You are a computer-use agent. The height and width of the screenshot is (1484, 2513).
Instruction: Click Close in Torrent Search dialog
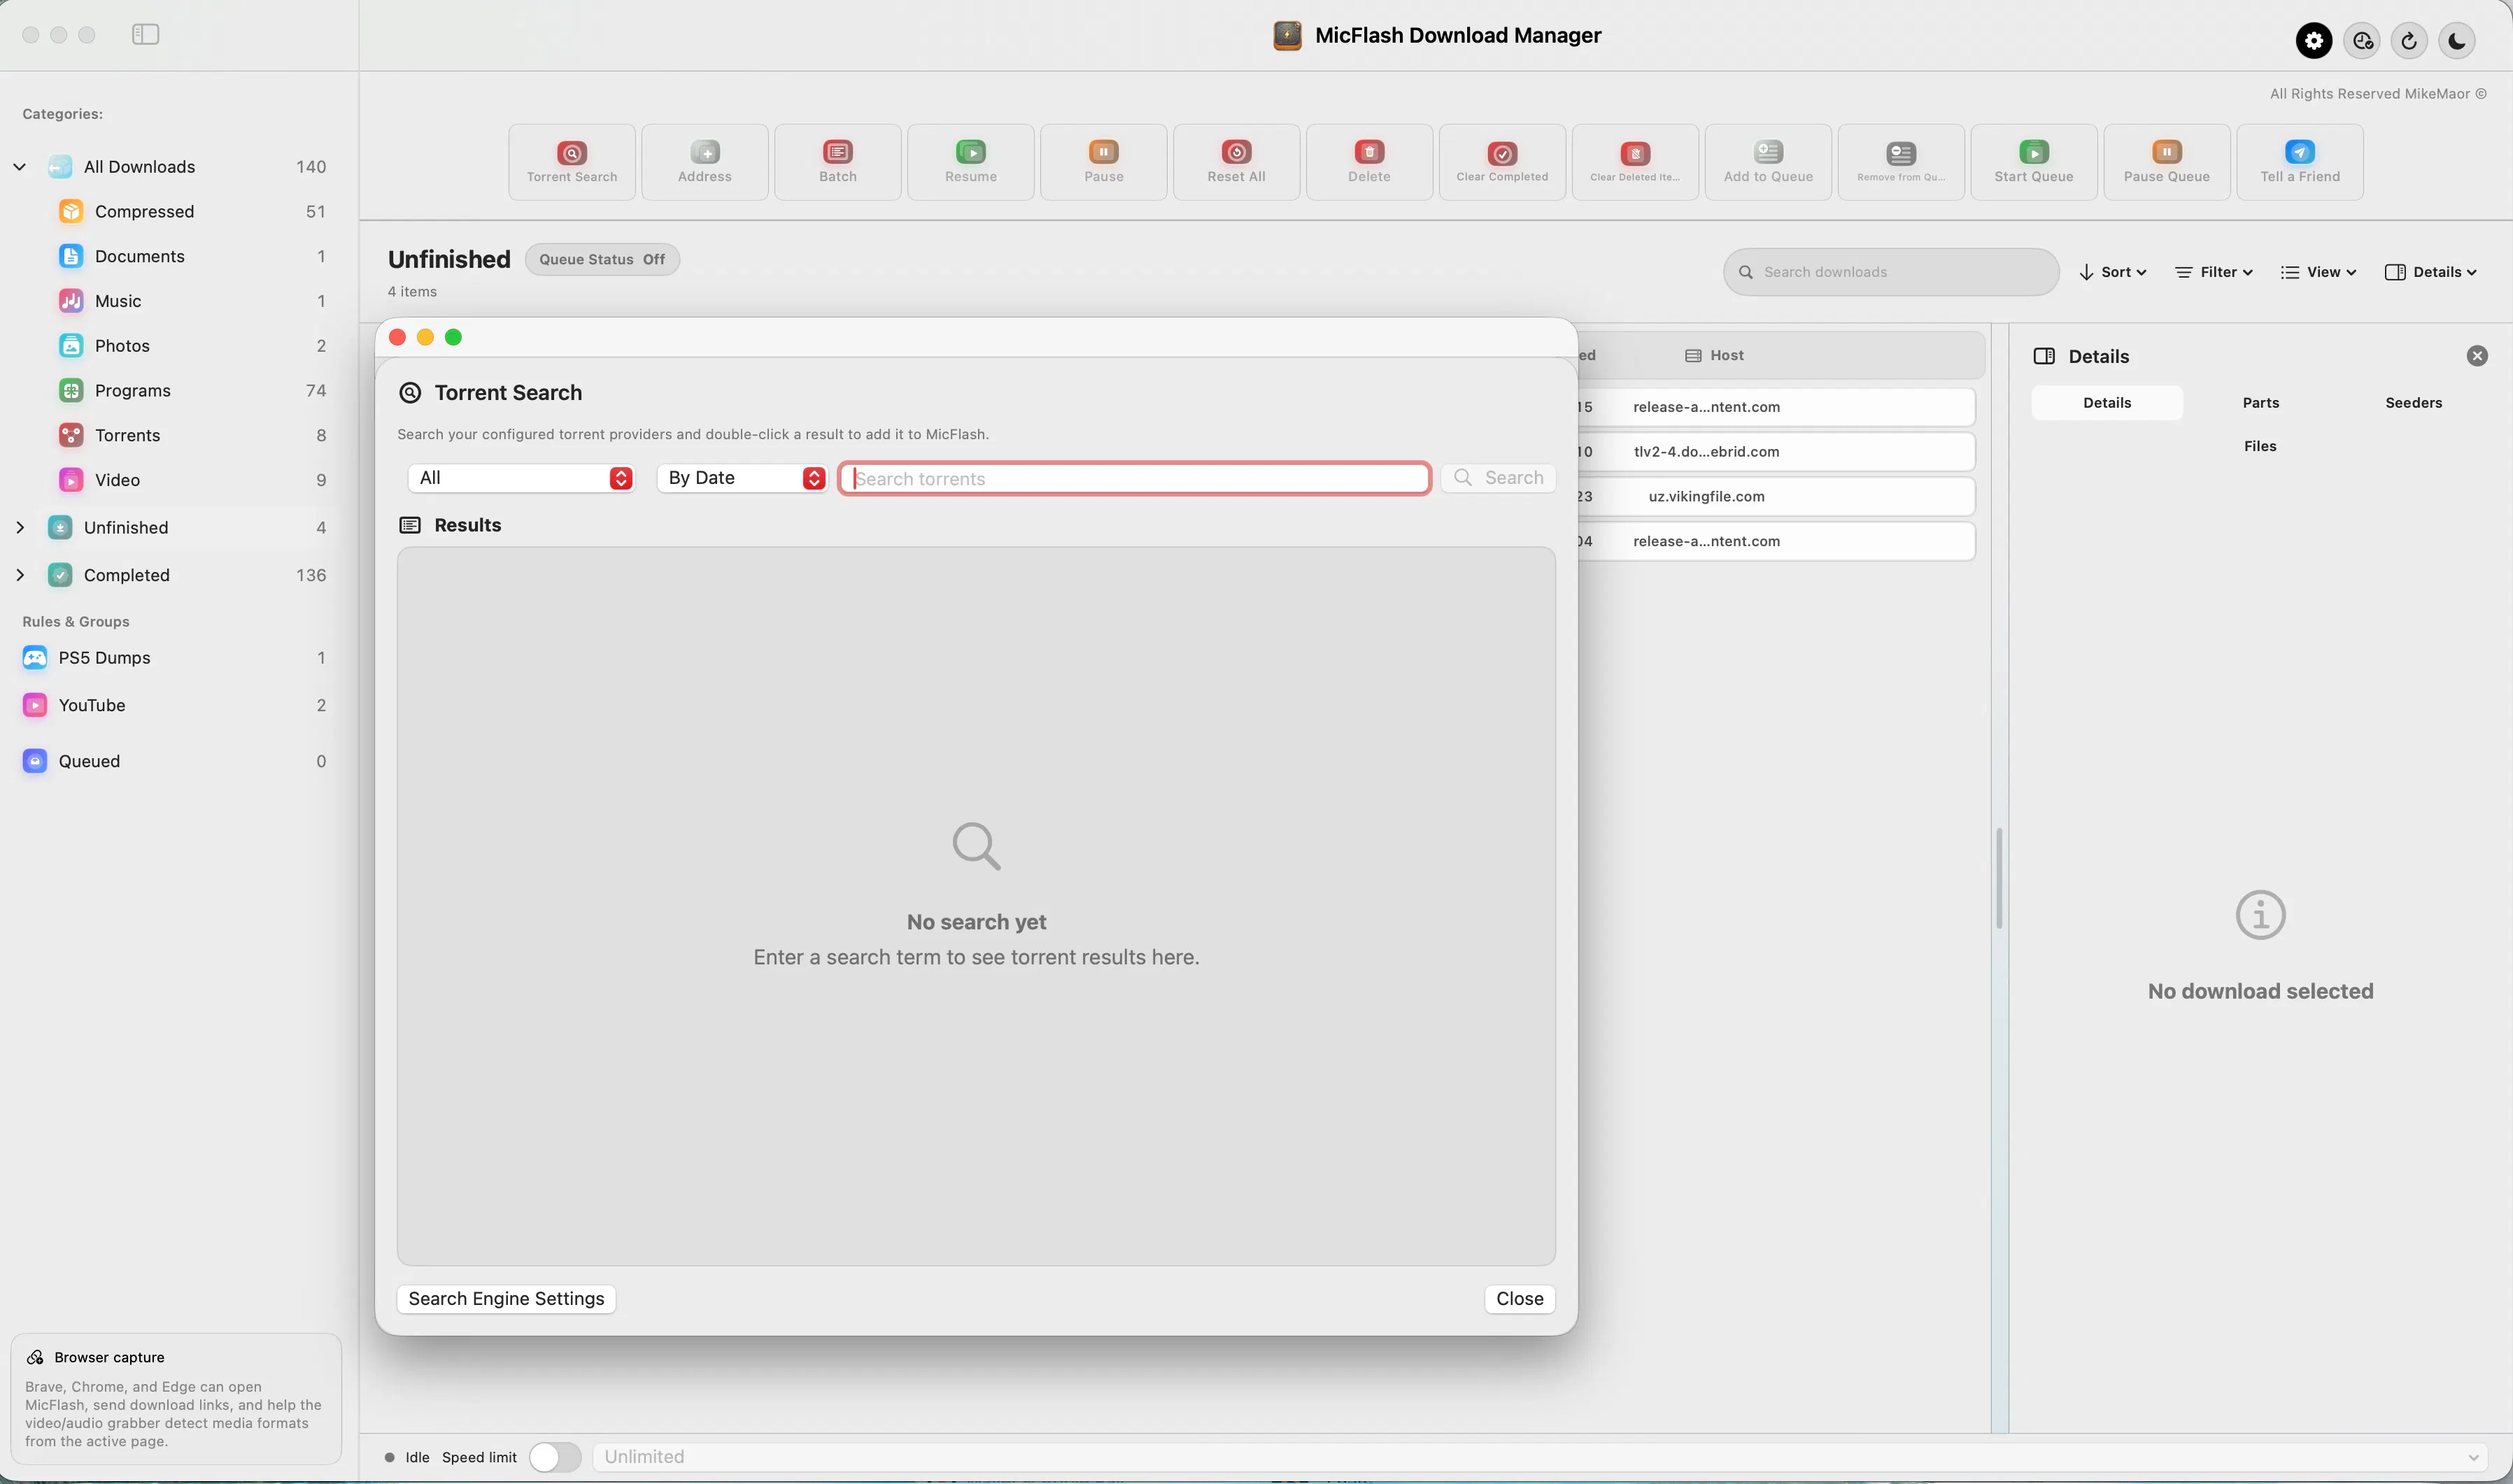point(1520,1299)
